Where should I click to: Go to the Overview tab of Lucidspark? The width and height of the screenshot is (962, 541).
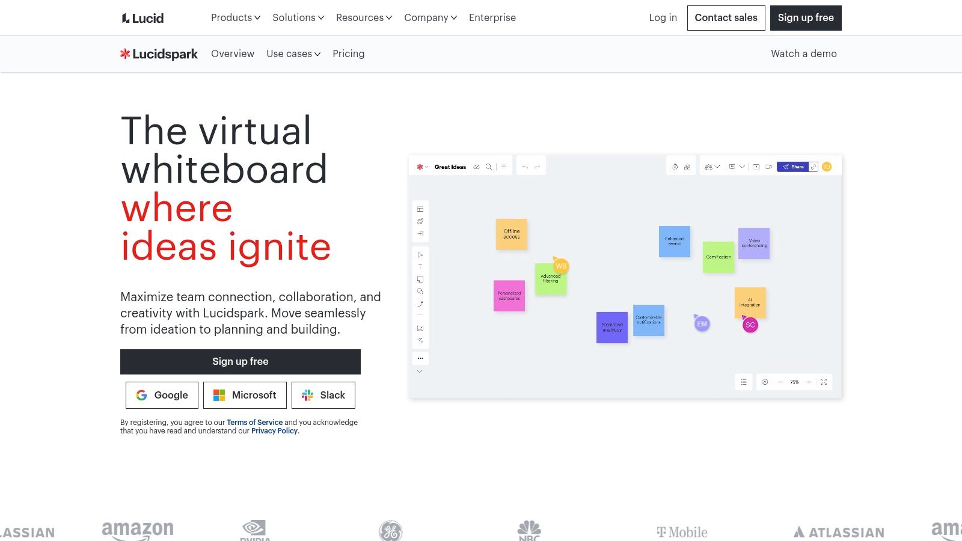click(233, 53)
